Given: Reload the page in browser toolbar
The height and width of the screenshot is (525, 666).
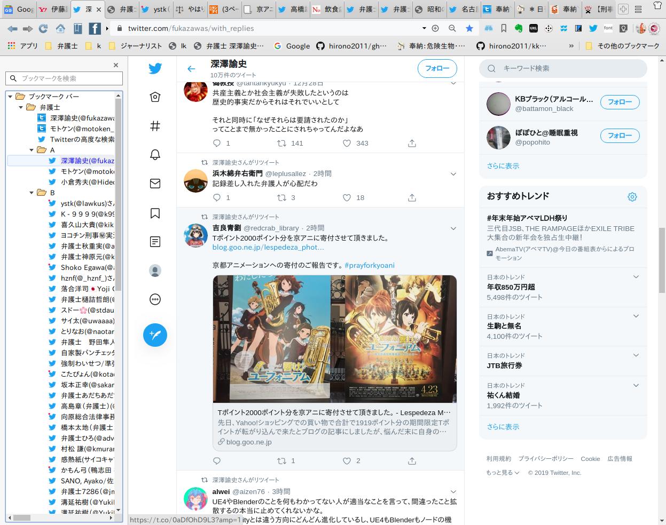Looking at the screenshot, I should tap(43, 28).
